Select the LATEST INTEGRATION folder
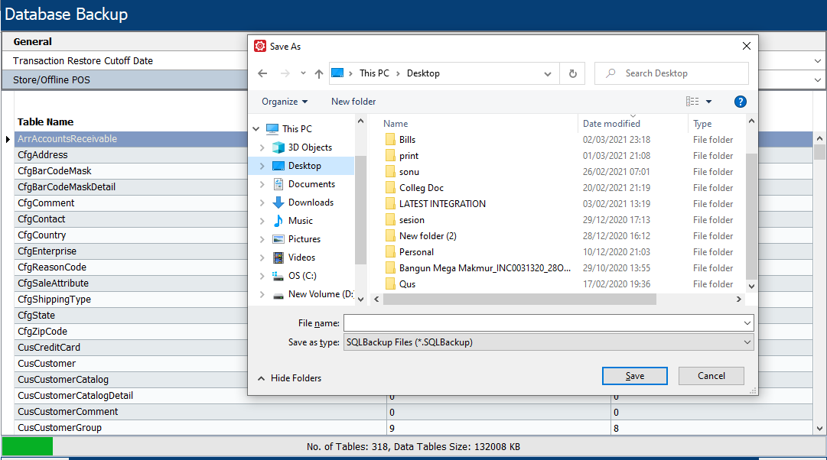Image resolution: width=827 pixels, height=460 pixels. 442,204
